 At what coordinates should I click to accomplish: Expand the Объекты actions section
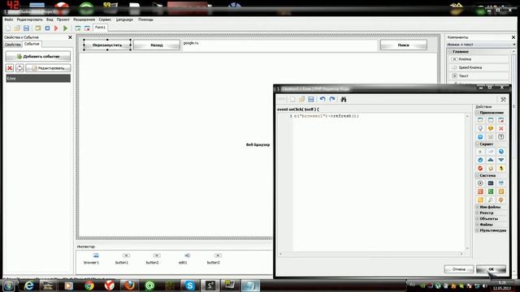tap(478, 218)
